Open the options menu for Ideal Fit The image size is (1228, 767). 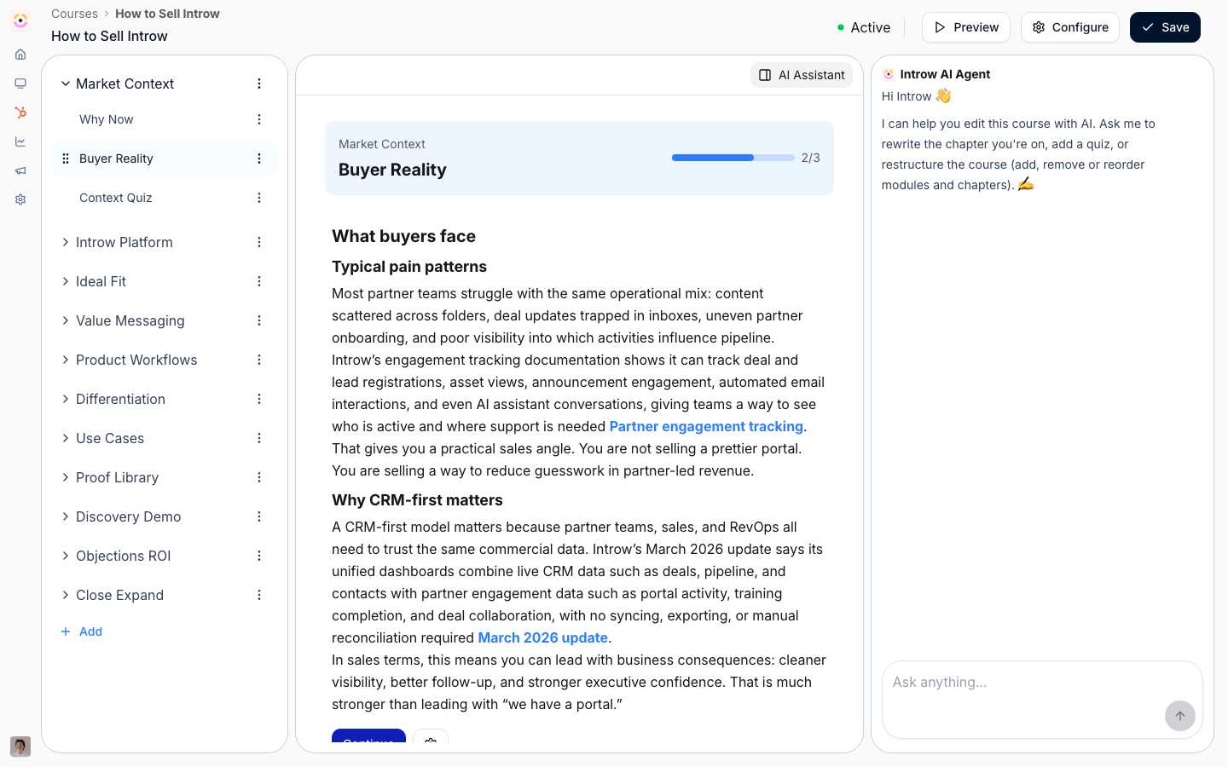259,281
